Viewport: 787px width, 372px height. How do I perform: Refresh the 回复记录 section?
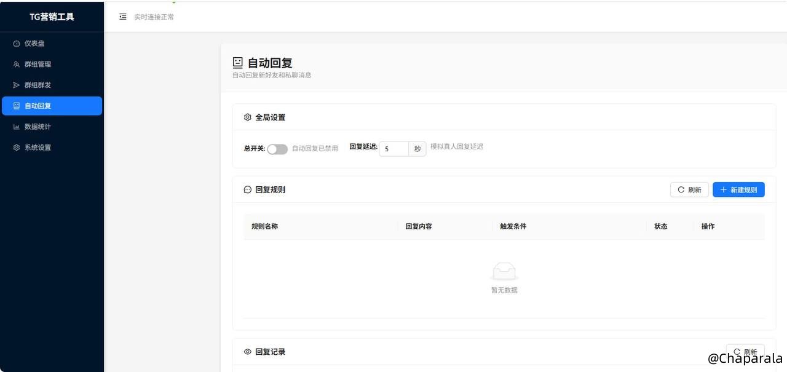[x=745, y=352]
